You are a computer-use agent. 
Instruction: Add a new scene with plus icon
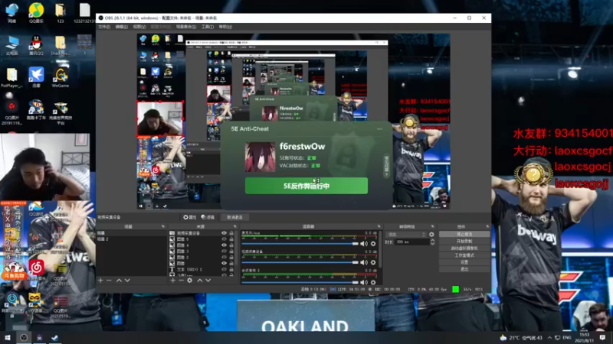100,281
